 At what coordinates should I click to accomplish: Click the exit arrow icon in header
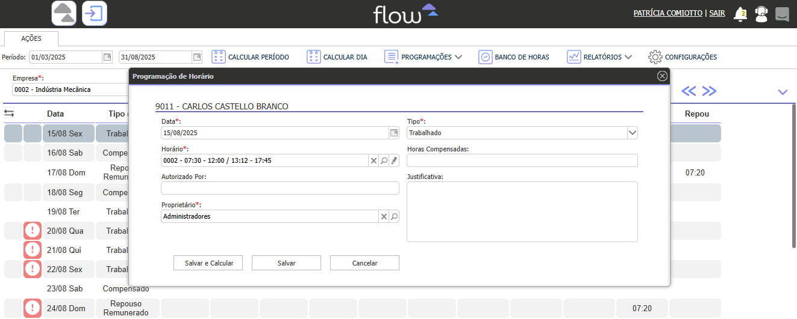point(94,13)
